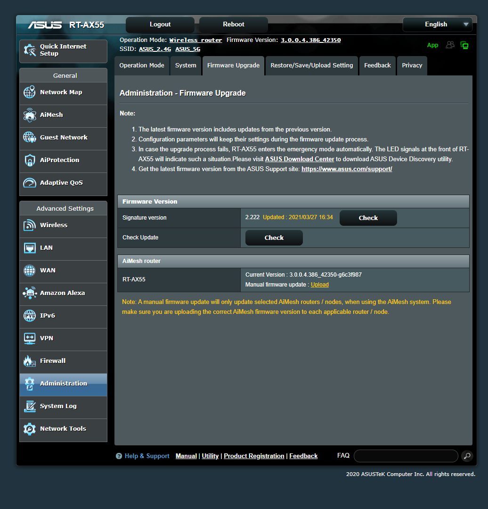Open the English language dropdown
This screenshot has height=509, width=488.
pos(438,25)
